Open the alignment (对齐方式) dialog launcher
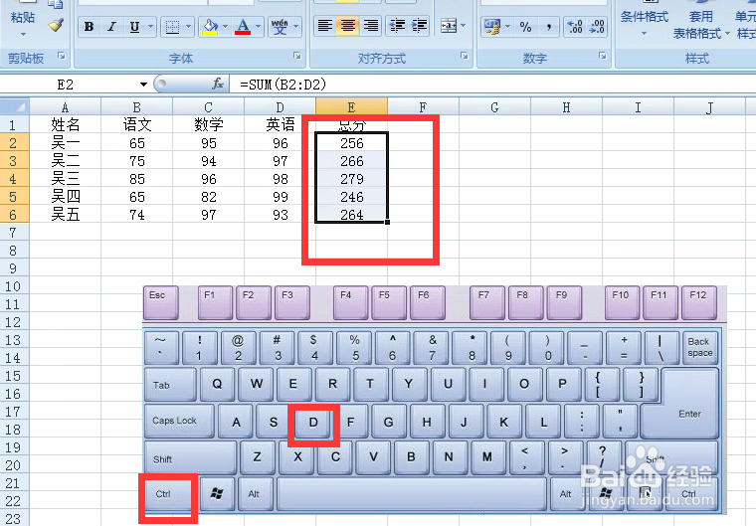The height and width of the screenshot is (526, 756). pyautogui.click(x=465, y=56)
